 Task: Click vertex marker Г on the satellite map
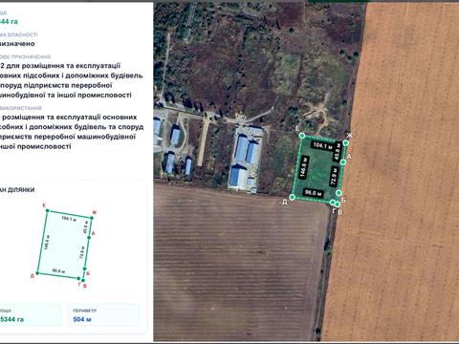click(333, 203)
